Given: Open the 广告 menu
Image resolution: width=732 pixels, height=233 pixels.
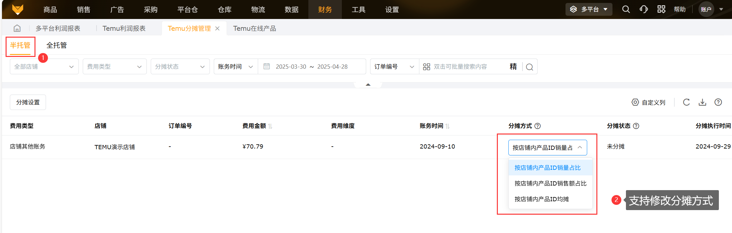Looking at the screenshot, I should pos(117,9).
